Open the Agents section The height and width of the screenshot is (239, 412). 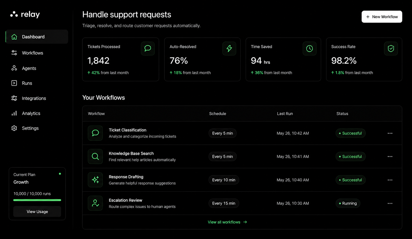click(29, 68)
